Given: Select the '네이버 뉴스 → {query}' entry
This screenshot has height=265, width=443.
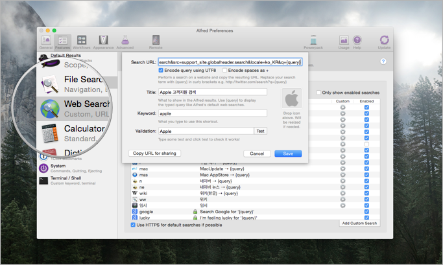Looking at the screenshot, I should pyautogui.click(x=220, y=187).
